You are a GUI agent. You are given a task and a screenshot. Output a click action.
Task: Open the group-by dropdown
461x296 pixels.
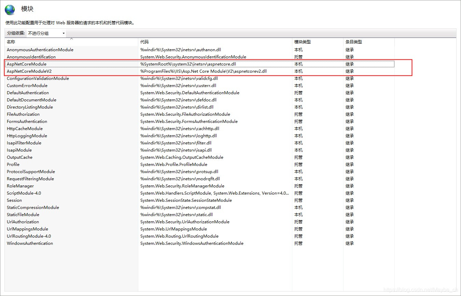(x=46, y=33)
